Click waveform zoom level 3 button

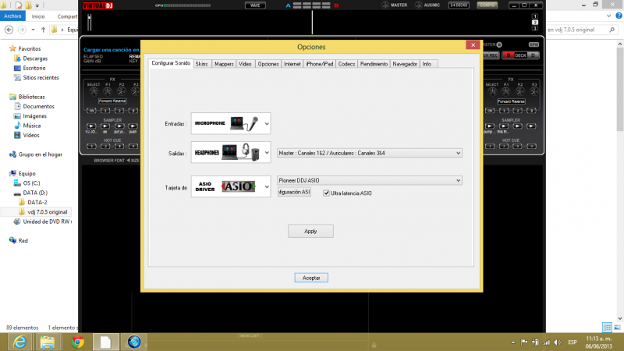535,28
